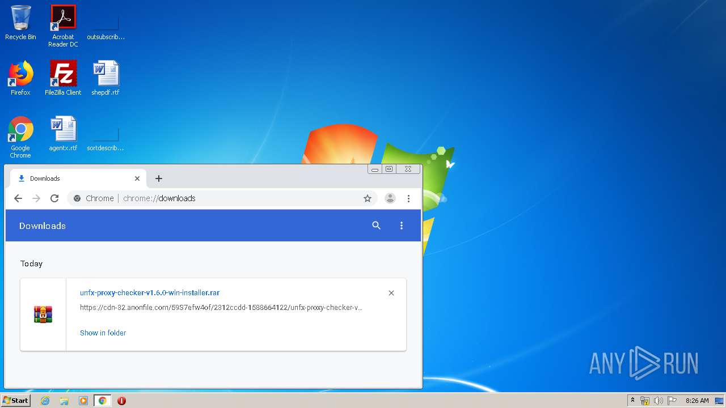Minimize the Chrome window

coord(375,169)
